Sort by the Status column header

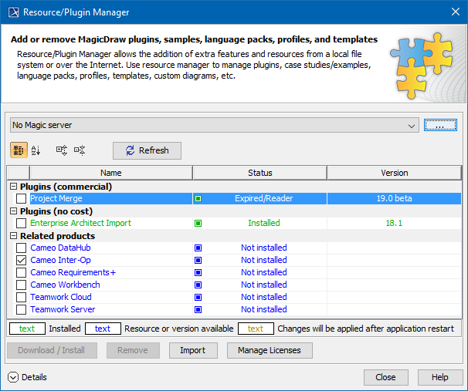pyautogui.click(x=260, y=173)
